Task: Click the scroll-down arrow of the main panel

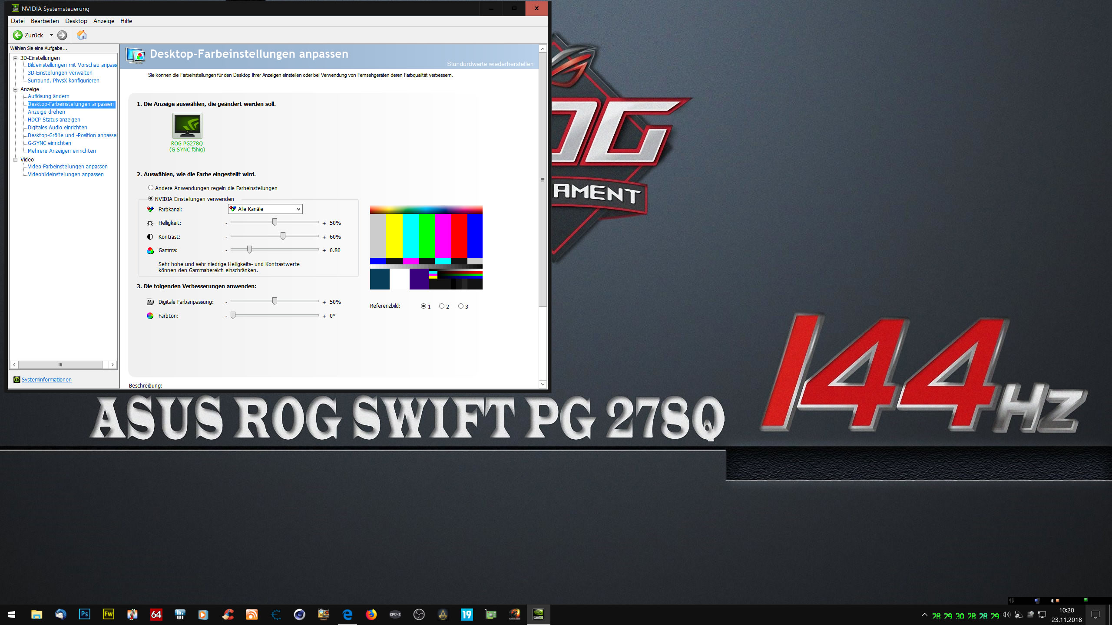Action: point(543,385)
